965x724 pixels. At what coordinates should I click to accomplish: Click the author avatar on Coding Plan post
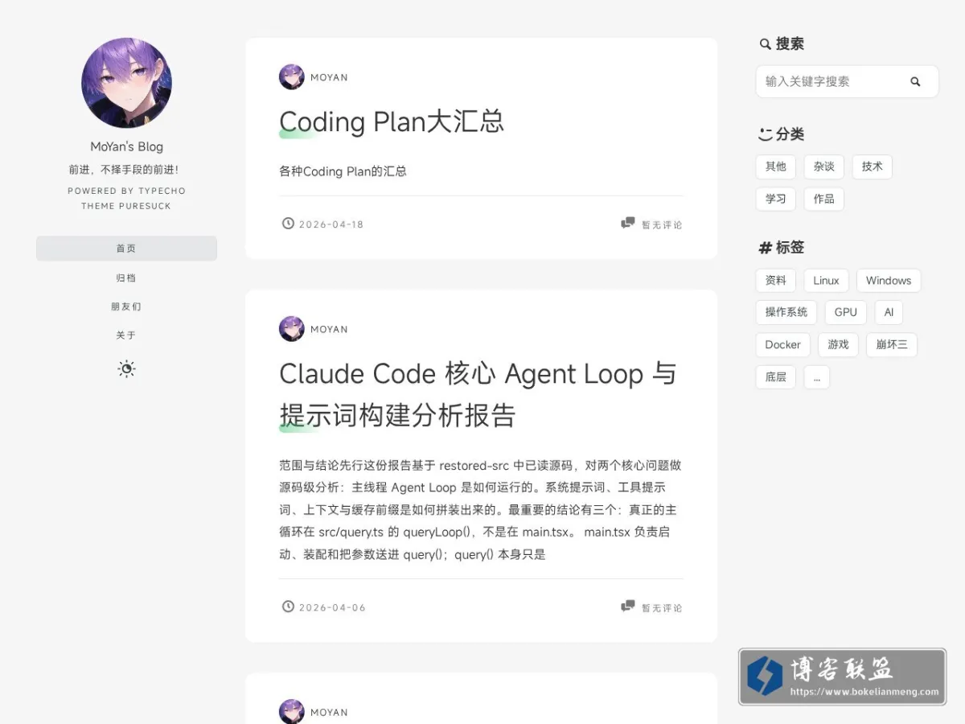tap(291, 77)
